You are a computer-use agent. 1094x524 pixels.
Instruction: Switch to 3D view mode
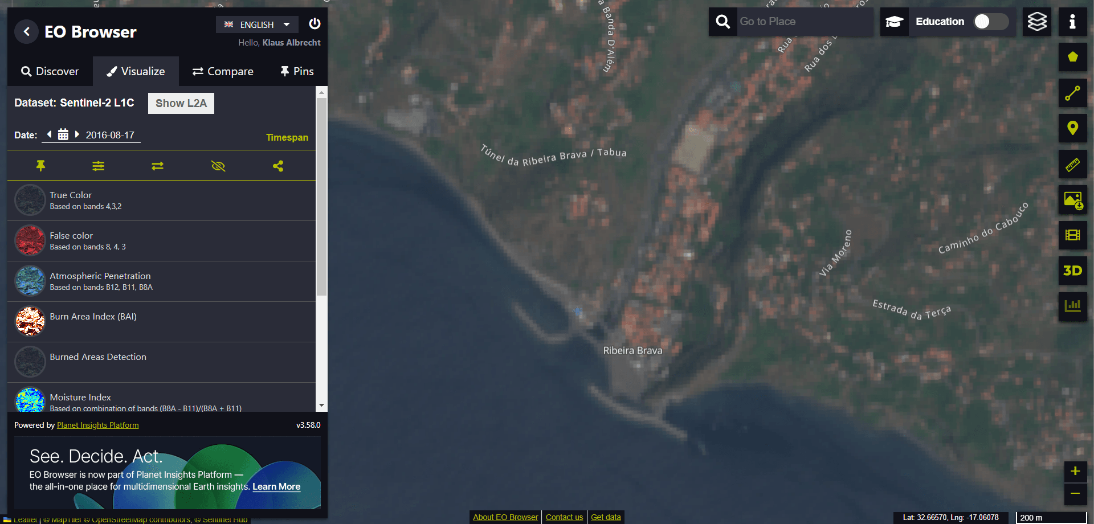(1072, 271)
